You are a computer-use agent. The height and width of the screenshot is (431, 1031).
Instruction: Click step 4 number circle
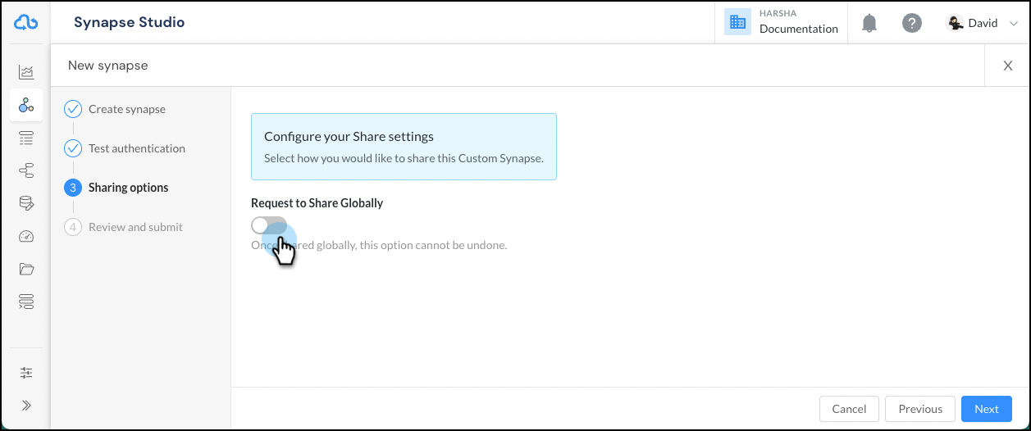point(73,227)
